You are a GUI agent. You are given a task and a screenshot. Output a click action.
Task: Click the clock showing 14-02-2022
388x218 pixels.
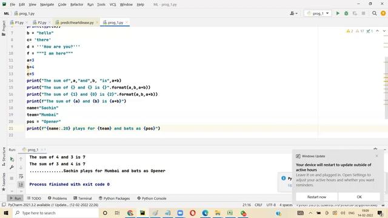(365, 213)
